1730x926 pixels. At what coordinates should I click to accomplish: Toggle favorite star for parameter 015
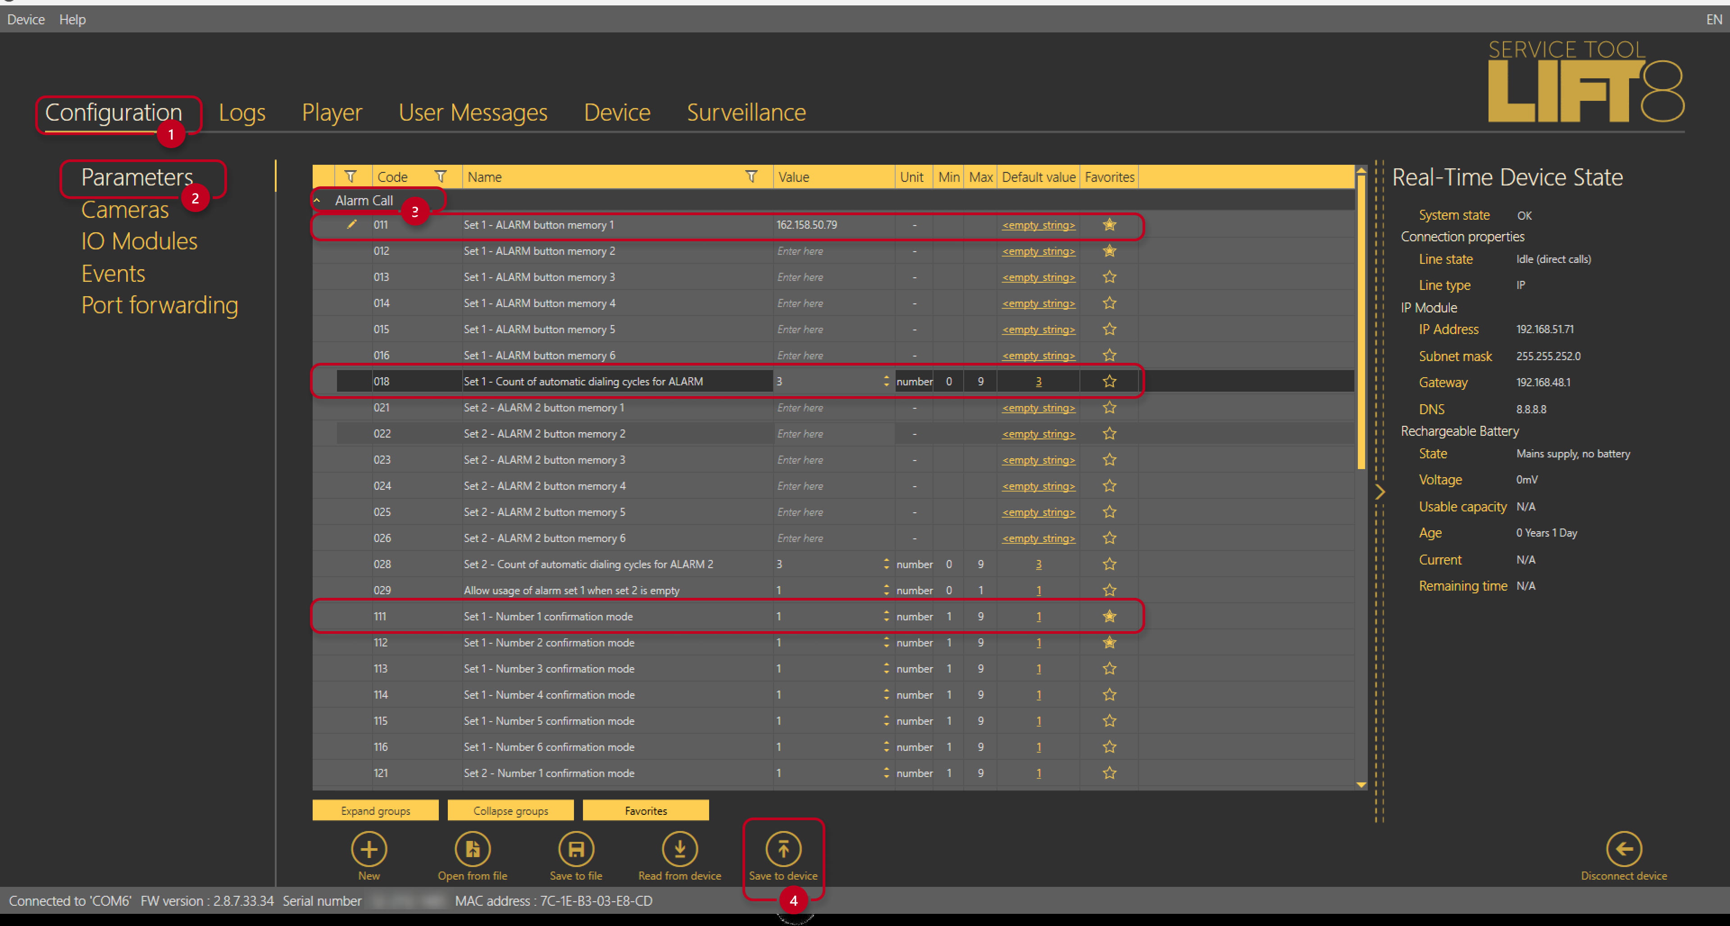(x=1110, y=330)
